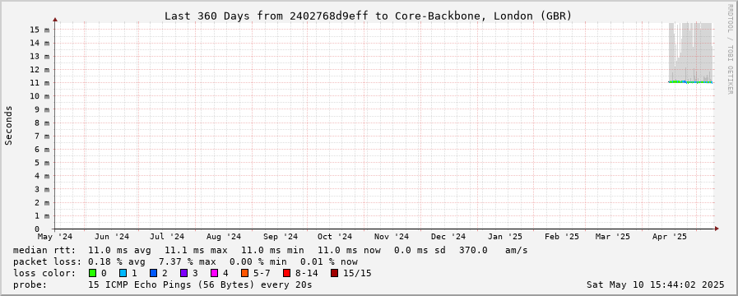The width and height of the screenshot is (738, 296).
Task: Click the Seconds y-axis title
Action: click(9, 125)
